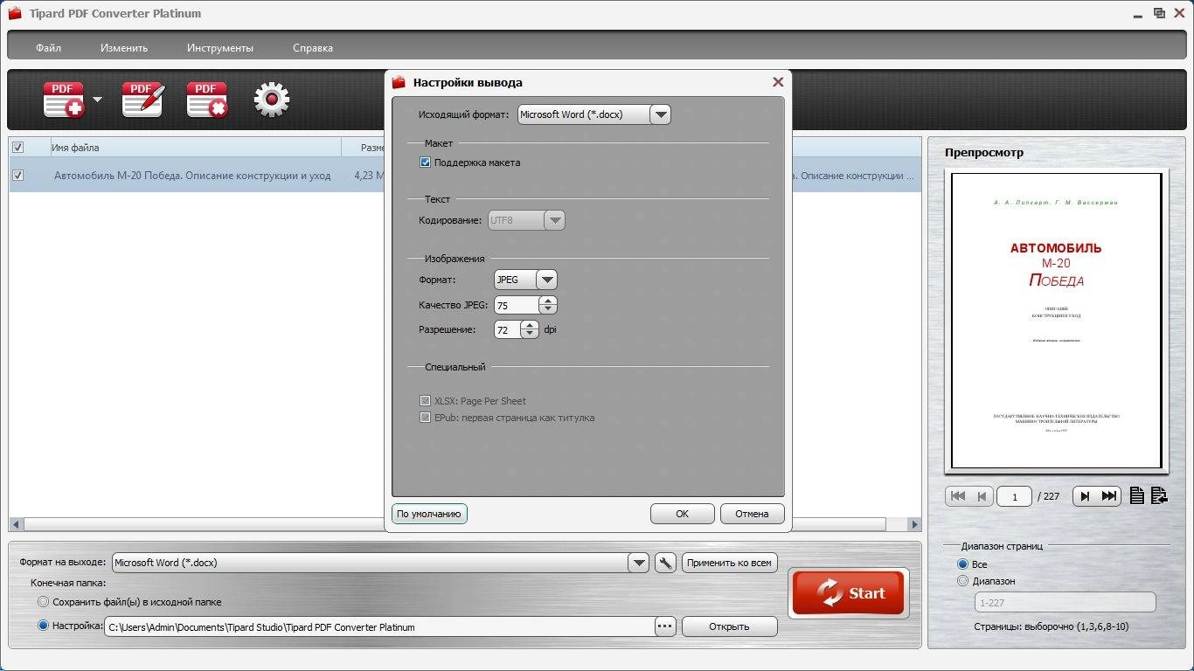Close the Настройки вывода dialog
Image resolution: width=1194 pixels, height=671 pixels.
(777, 82)
